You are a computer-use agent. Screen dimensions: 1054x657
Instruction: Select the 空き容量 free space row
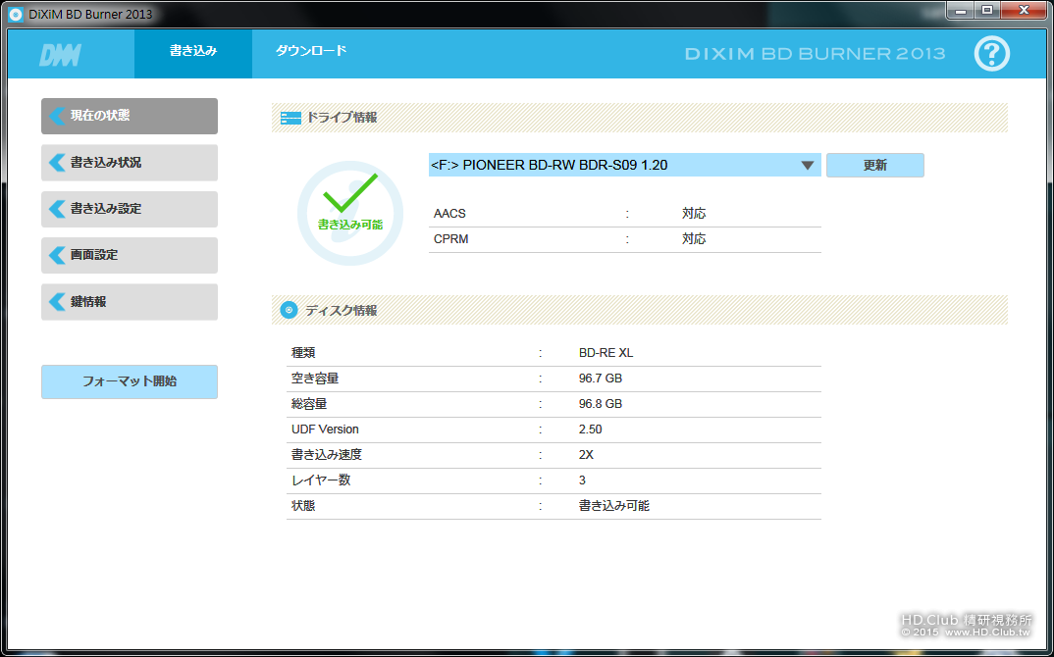tap(553, 379)
